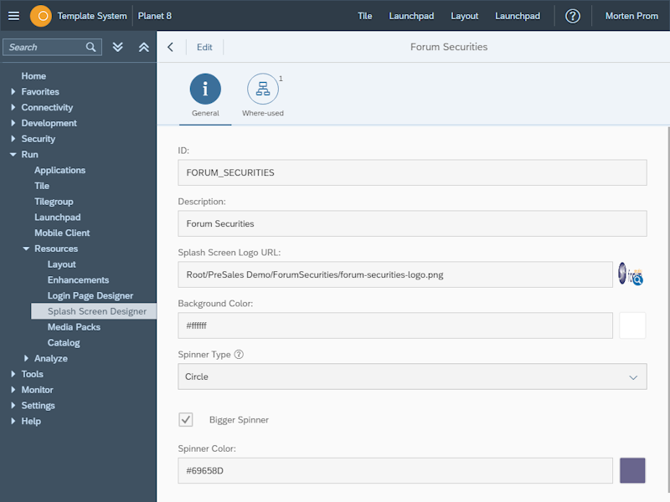Open the hamburger main menu
This screenshot has width=670, height=502.
point(13,16)
